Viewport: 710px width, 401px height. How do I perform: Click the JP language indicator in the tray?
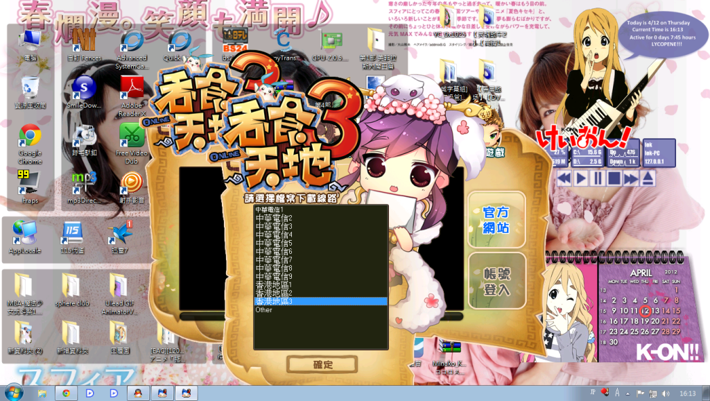point(592,393)
